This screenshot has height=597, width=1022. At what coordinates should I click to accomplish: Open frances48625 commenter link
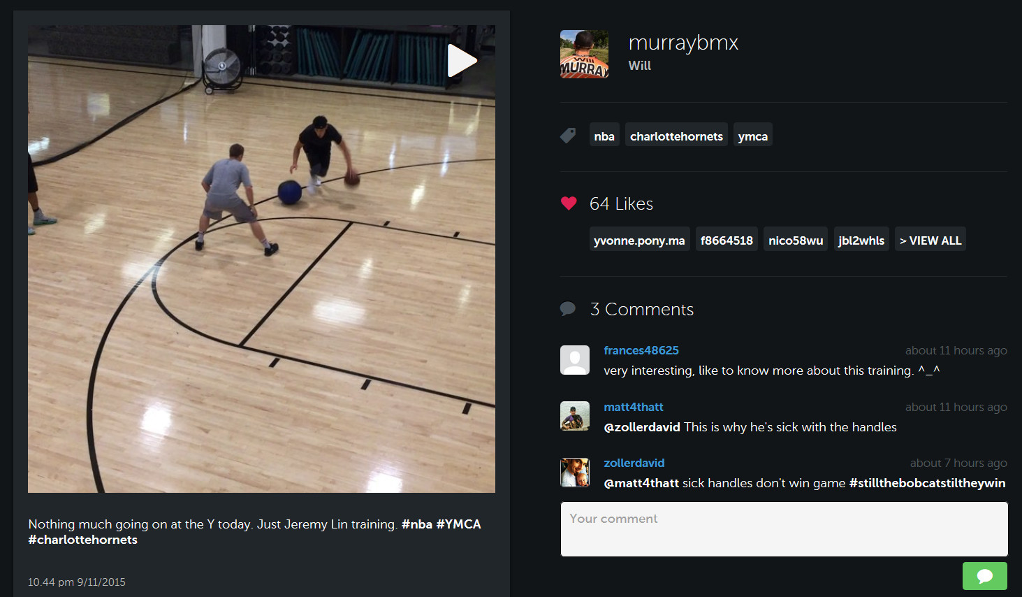pyautogui.click(x=641, y=350)
